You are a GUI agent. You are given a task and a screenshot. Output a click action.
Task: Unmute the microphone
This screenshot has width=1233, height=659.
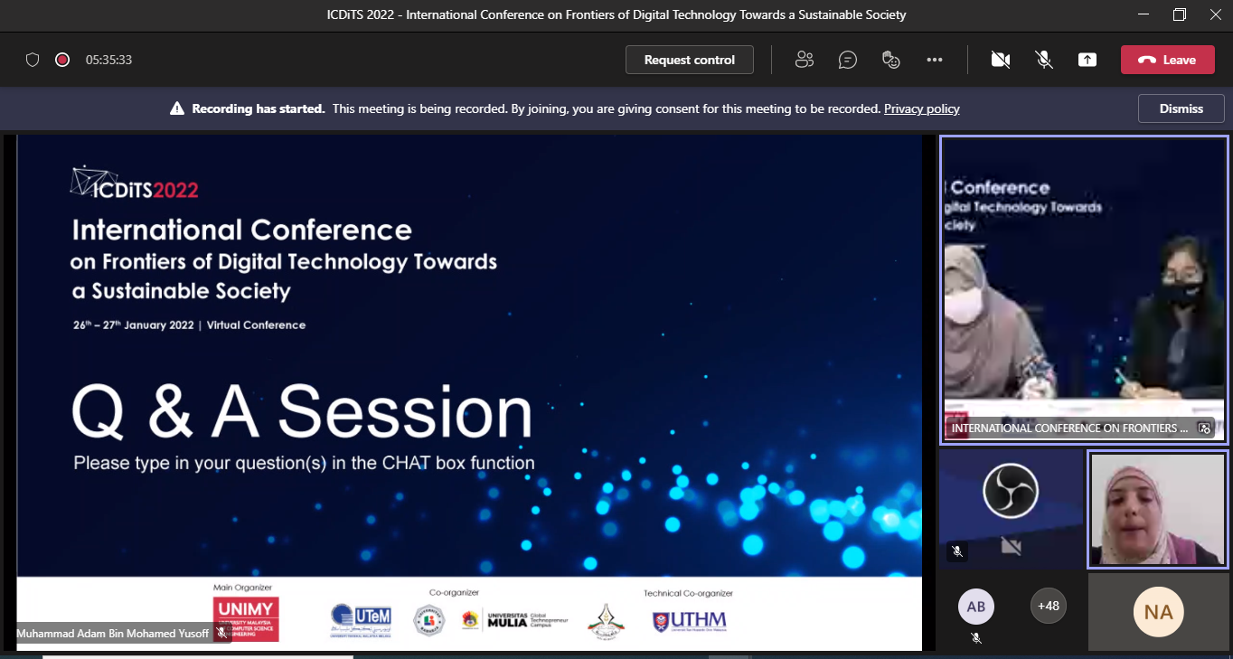coord(1044,60)
